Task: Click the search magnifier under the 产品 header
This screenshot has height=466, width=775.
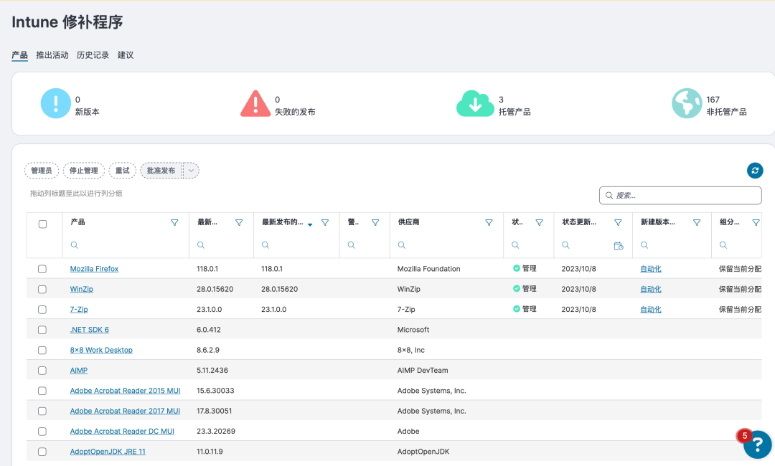Action: pyautogui.click(x=73, y=245)
